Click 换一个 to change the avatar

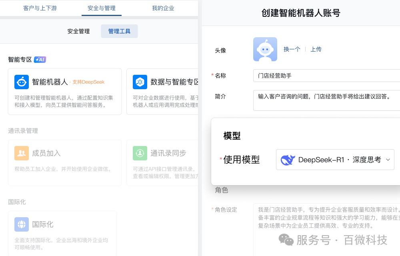[x=292, y=49]
